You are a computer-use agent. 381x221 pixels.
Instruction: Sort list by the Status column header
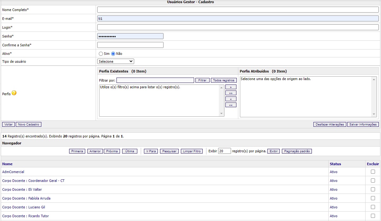point(335,164)
